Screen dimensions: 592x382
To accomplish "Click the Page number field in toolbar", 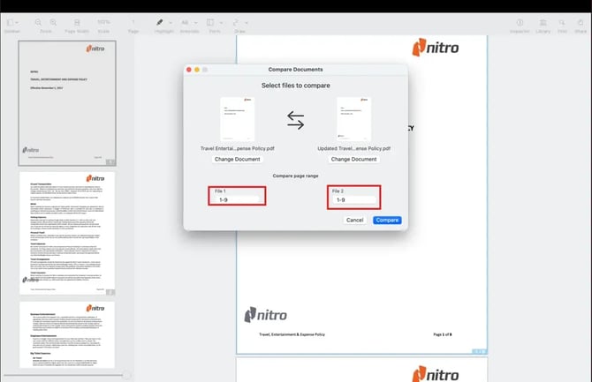I will (133, 23).
